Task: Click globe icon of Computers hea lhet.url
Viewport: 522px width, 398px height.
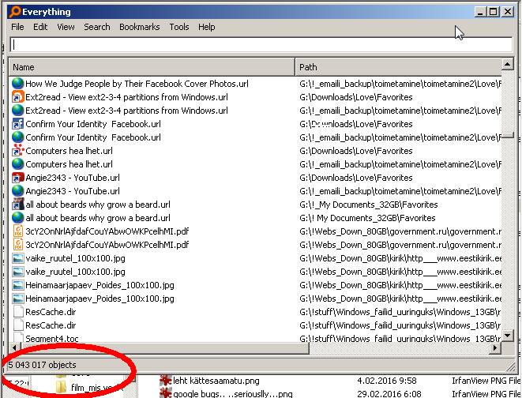Action: 17,164
